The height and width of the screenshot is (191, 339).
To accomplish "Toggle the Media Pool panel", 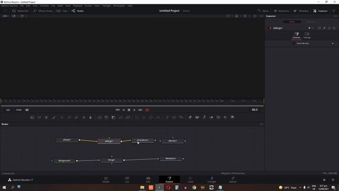I will (x=20, y=11).
